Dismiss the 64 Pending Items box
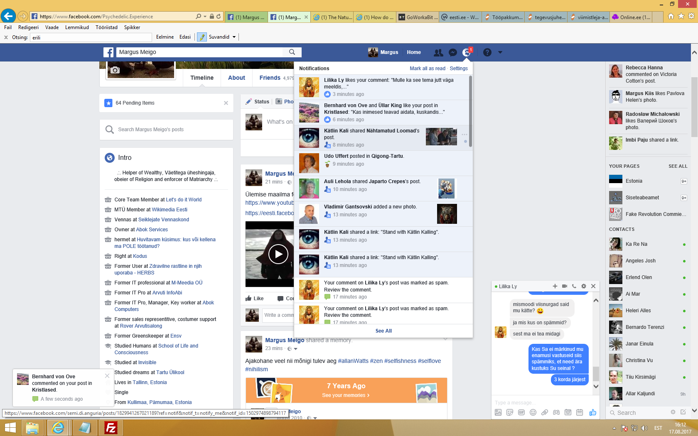The image size is (698, 436). tap(226, 103)
